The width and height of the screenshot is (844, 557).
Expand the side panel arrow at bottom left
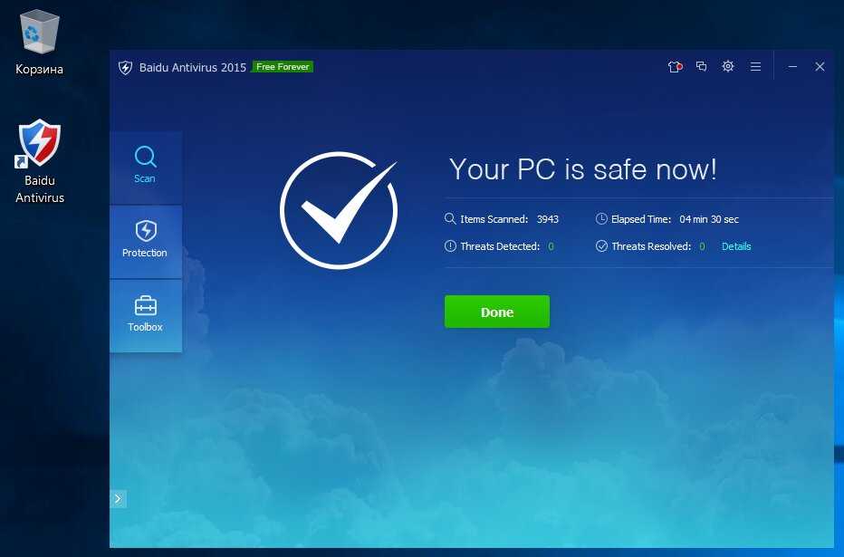[x=118, y=499]
